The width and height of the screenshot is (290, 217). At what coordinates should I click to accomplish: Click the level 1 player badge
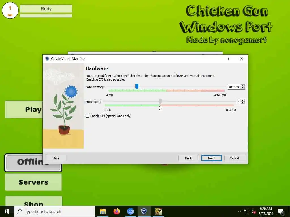point(10,10)
